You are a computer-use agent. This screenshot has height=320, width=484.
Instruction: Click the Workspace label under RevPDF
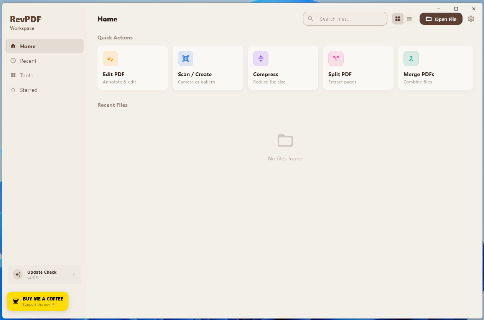(x=22, y=28)
